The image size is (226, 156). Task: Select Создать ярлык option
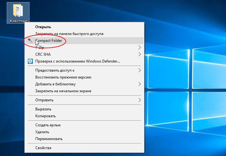tap(84, 125)
